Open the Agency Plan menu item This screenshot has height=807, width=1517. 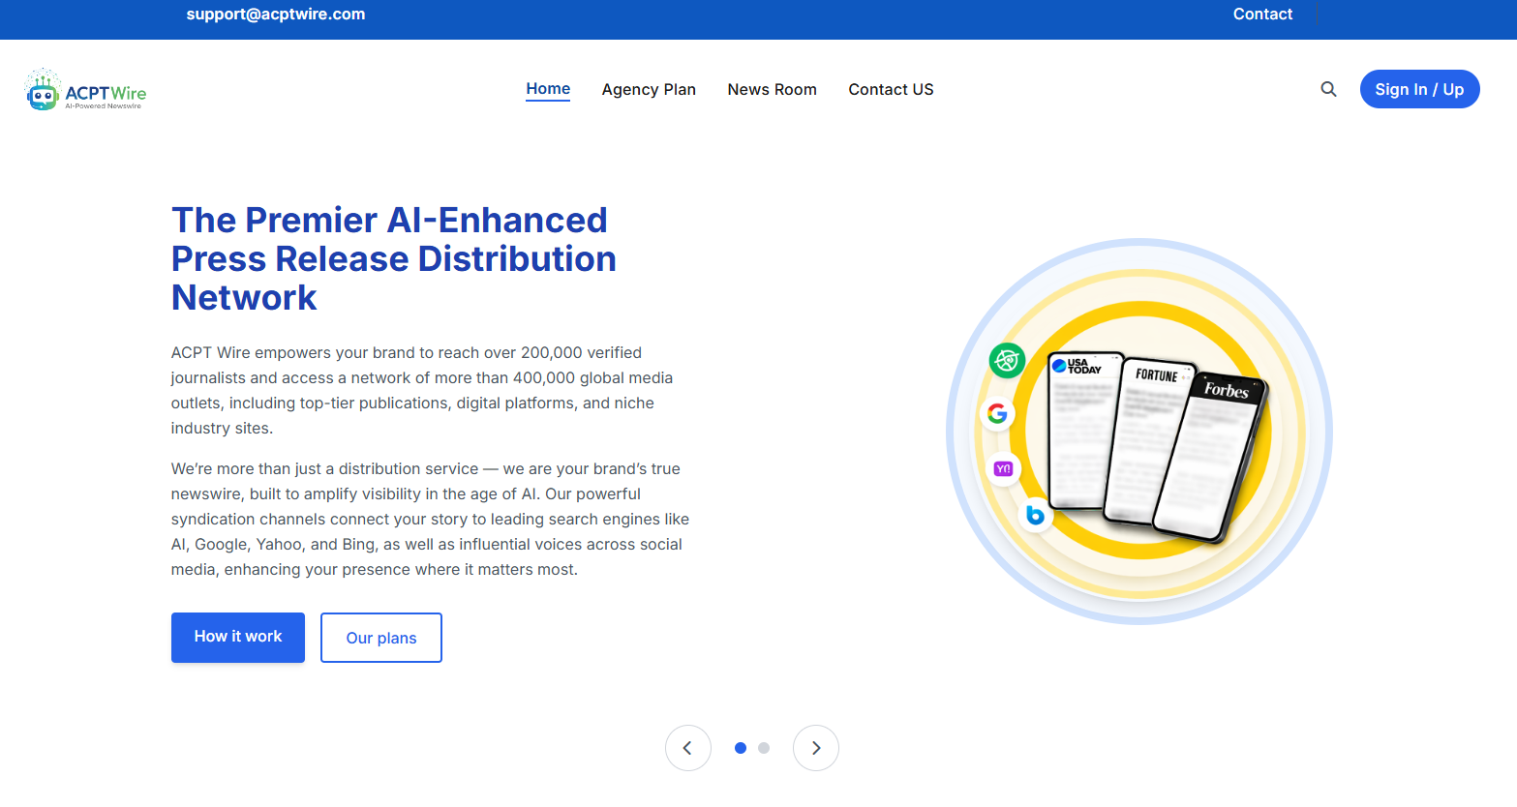pos(649,89)
